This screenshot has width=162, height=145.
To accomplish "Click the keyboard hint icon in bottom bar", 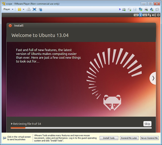I will point(5,138).
